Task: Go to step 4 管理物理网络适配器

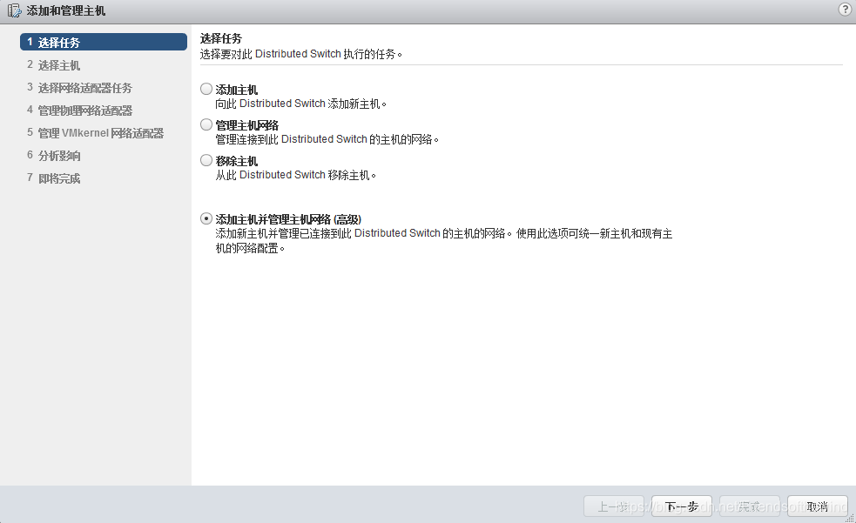Action: [x=80, y=111]
